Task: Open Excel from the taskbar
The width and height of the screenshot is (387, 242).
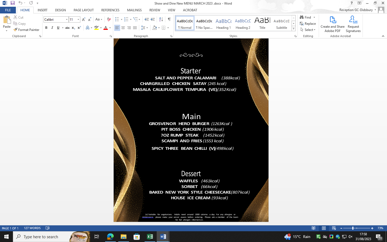Action: pyautogui.click(x=150, y=237)
